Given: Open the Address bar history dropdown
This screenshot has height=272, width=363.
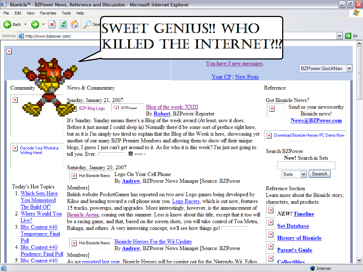Looking at the screenshot, I should pos(339,35).
